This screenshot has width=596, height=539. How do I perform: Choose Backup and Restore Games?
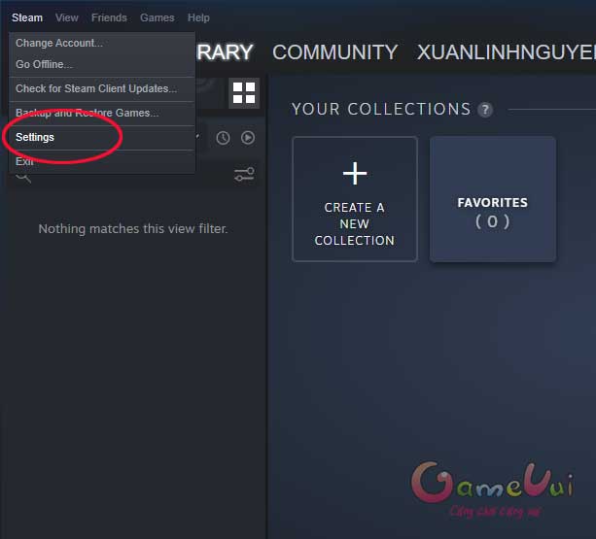point(87,113)
